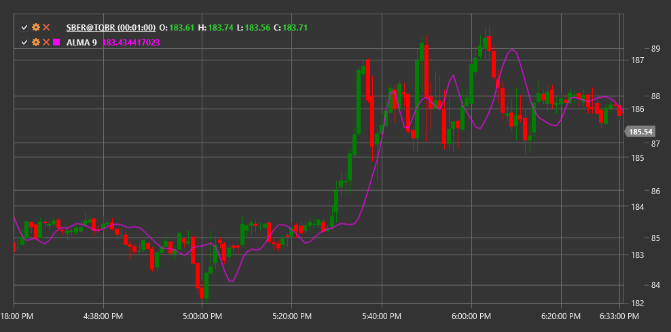Screen dimensions: 671x332
Task: Click the 183 price axis label
Action: click(x=638, y=255)
